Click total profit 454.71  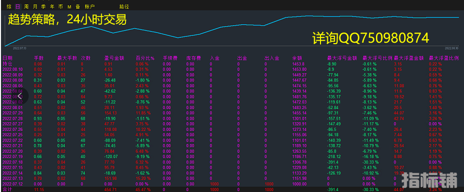tap(110, 190)
